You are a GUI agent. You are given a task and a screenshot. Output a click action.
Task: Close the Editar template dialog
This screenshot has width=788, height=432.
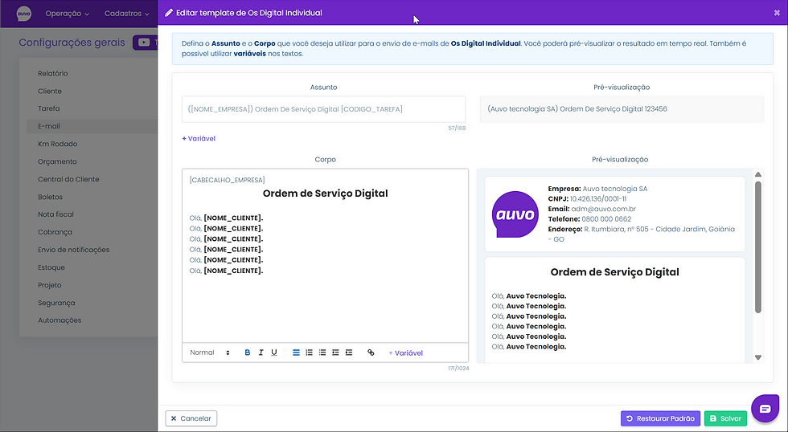777,13
